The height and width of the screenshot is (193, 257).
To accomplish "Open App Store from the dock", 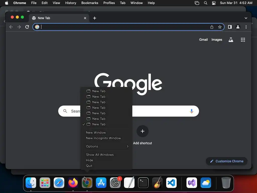I will point(101,183).
